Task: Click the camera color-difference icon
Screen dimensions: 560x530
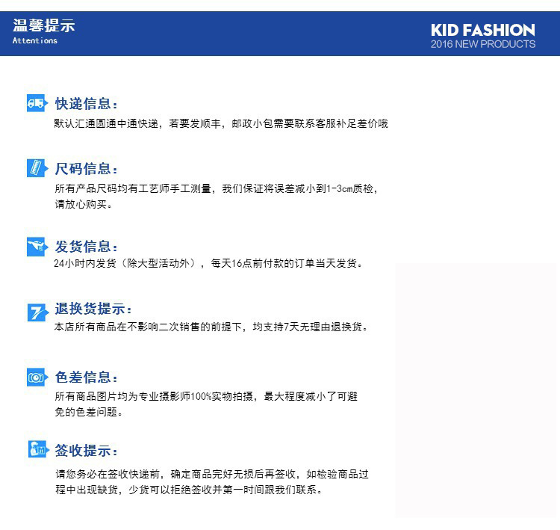Action: [37, 377]
